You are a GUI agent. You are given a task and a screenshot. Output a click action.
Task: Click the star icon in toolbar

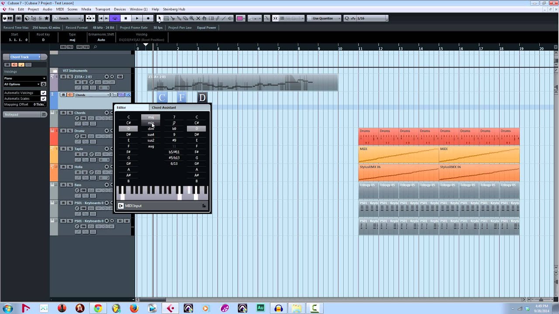(47, 18)
